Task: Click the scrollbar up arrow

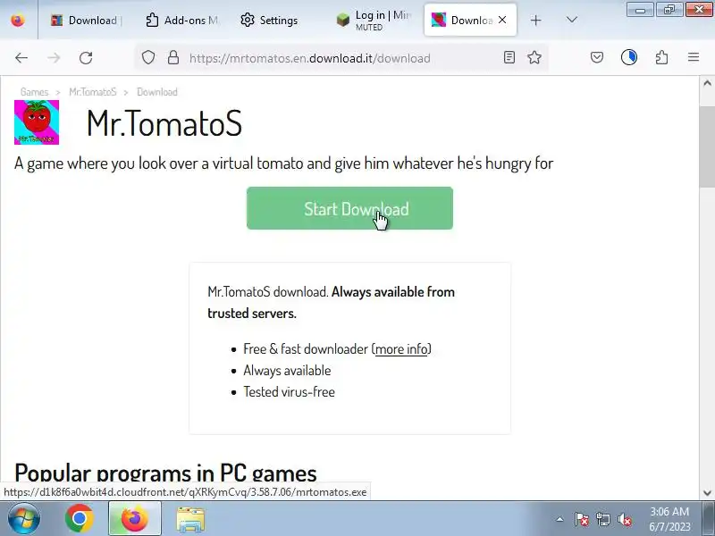Action: [x=707, y=83]
